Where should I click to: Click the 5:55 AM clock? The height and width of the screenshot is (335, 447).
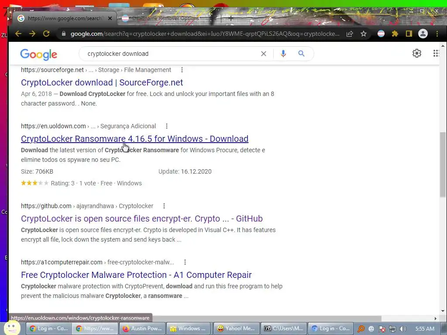coord(425,328)
